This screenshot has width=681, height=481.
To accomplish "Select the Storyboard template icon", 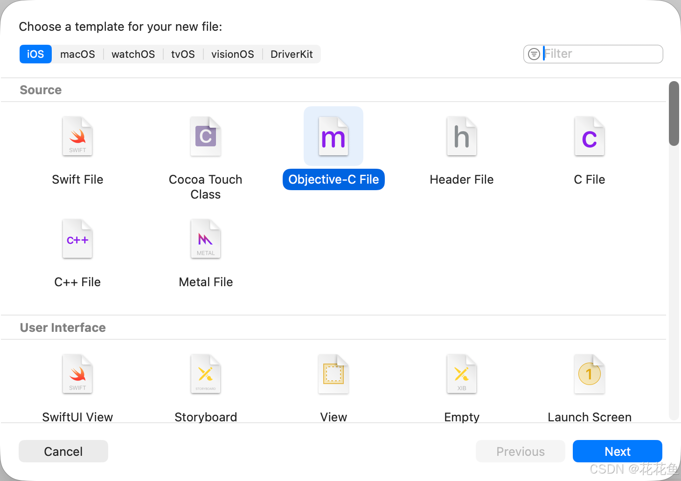I will [x=206, y=374].
